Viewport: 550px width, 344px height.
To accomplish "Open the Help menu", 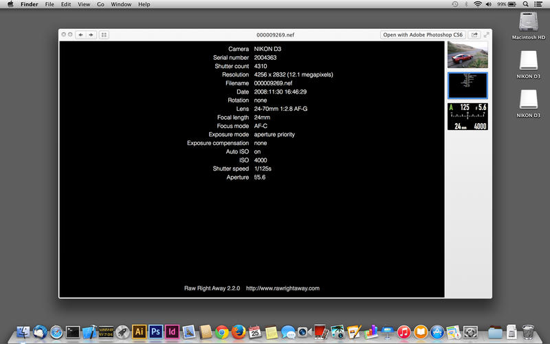I will (x=144, y=4).
